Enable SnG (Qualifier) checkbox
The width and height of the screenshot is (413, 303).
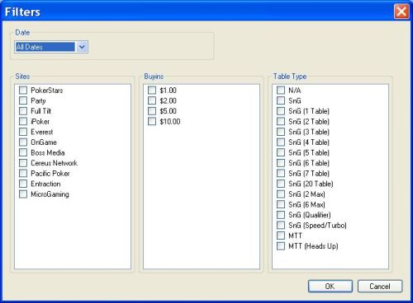(281, 215)
